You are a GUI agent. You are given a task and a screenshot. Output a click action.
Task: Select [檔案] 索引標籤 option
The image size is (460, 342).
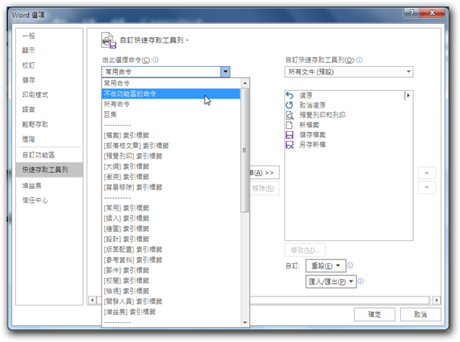tap(171, 135)
